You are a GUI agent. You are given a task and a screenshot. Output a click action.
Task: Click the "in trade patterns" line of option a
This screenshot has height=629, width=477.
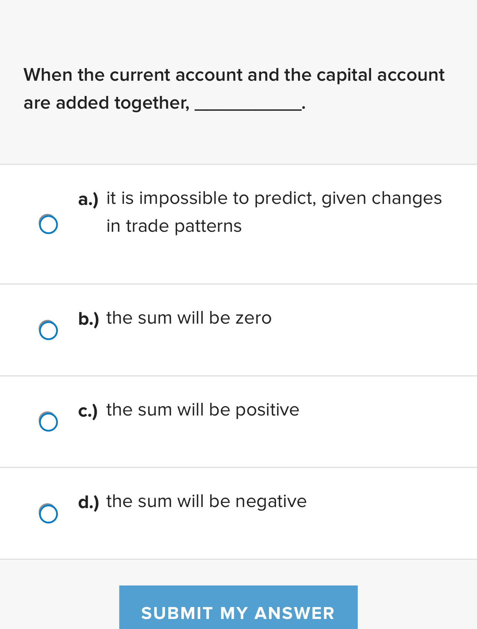click(174, 226)
